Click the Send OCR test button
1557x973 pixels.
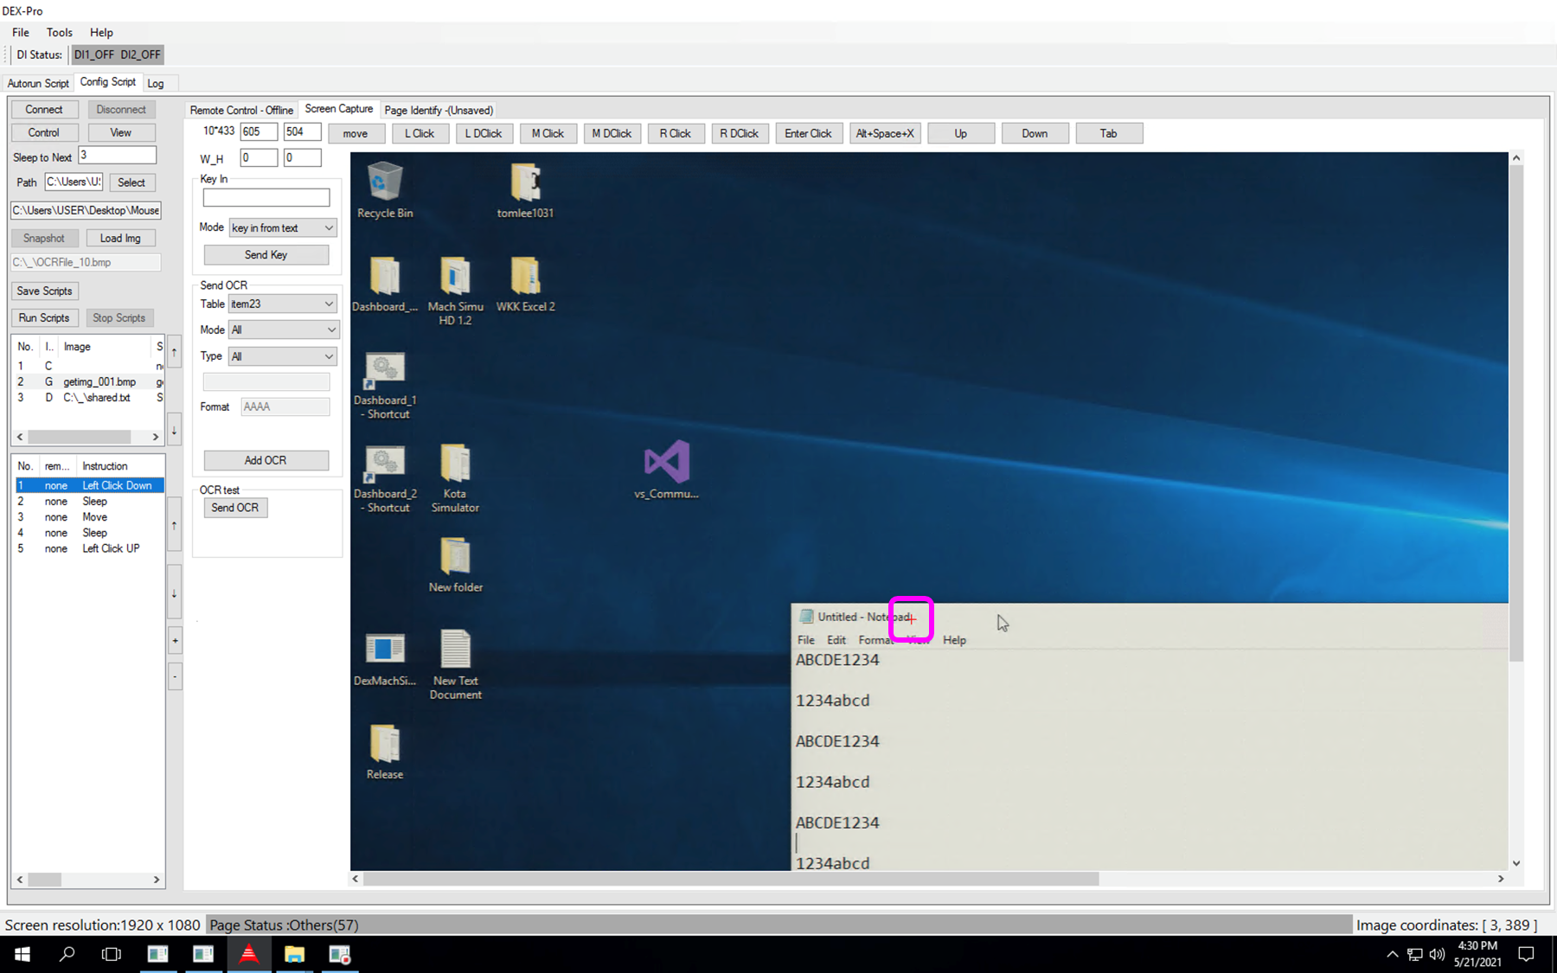click(x=235, y=508)
